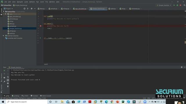Click the vertical Project side tab
This screenshot has width=186, height=104.
point(1,12)
